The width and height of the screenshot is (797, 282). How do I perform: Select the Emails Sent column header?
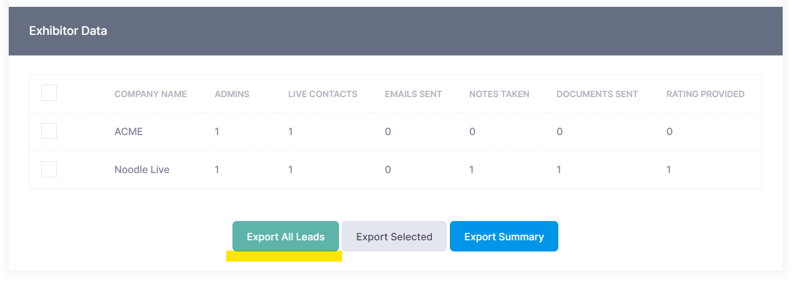tap(413, 94)
